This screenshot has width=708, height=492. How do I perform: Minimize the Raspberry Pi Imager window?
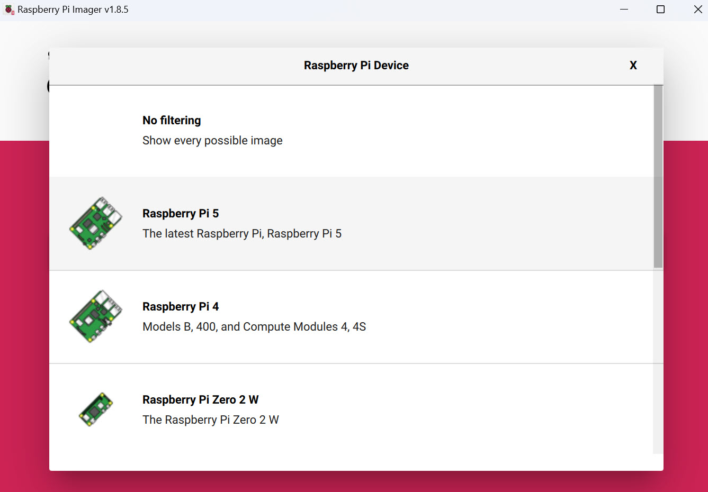(624, 10)
